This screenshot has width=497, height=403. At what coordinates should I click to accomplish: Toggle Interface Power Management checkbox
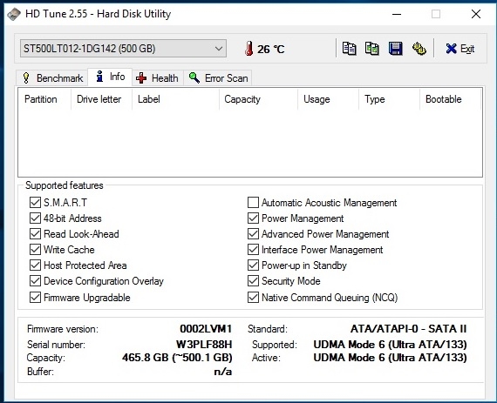(x=253, y=250)
